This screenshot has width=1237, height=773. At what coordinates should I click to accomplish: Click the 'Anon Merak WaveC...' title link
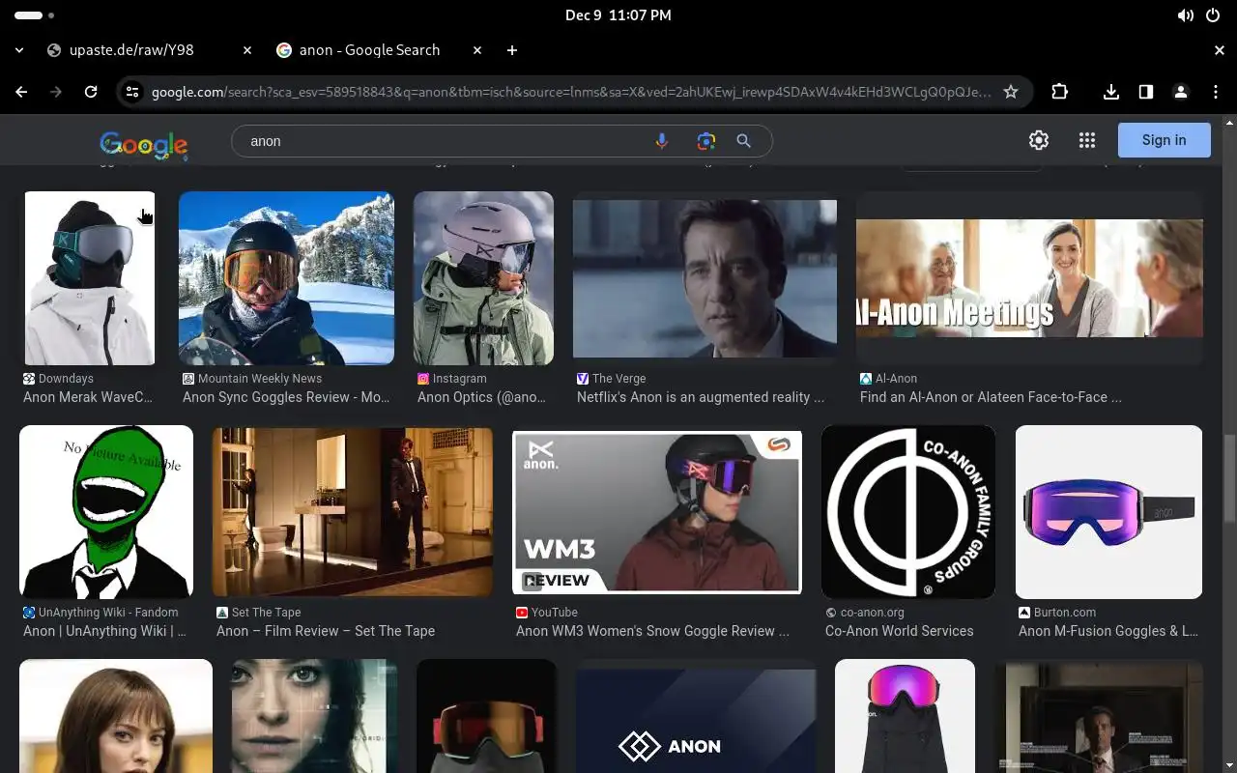(x=88, y=397)
